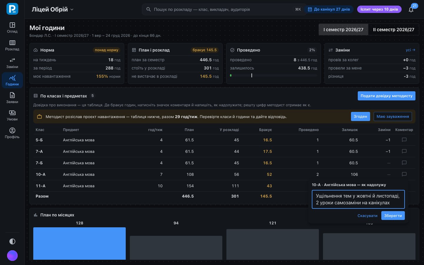The height and width of the screenshot is (265, 424).
Task: Click the Бракує value 52 for 10-А
Action: [x=269, y=174]
